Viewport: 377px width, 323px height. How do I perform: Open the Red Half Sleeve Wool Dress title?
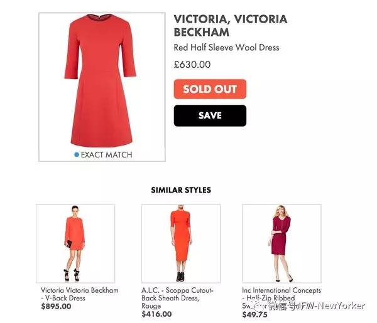(226, 48)
